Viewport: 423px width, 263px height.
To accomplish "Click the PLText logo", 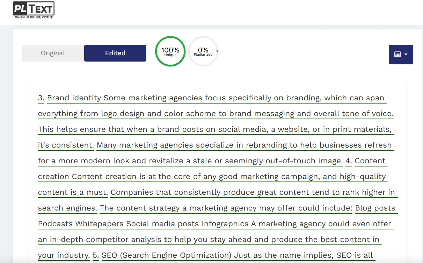I will (34, 9).
